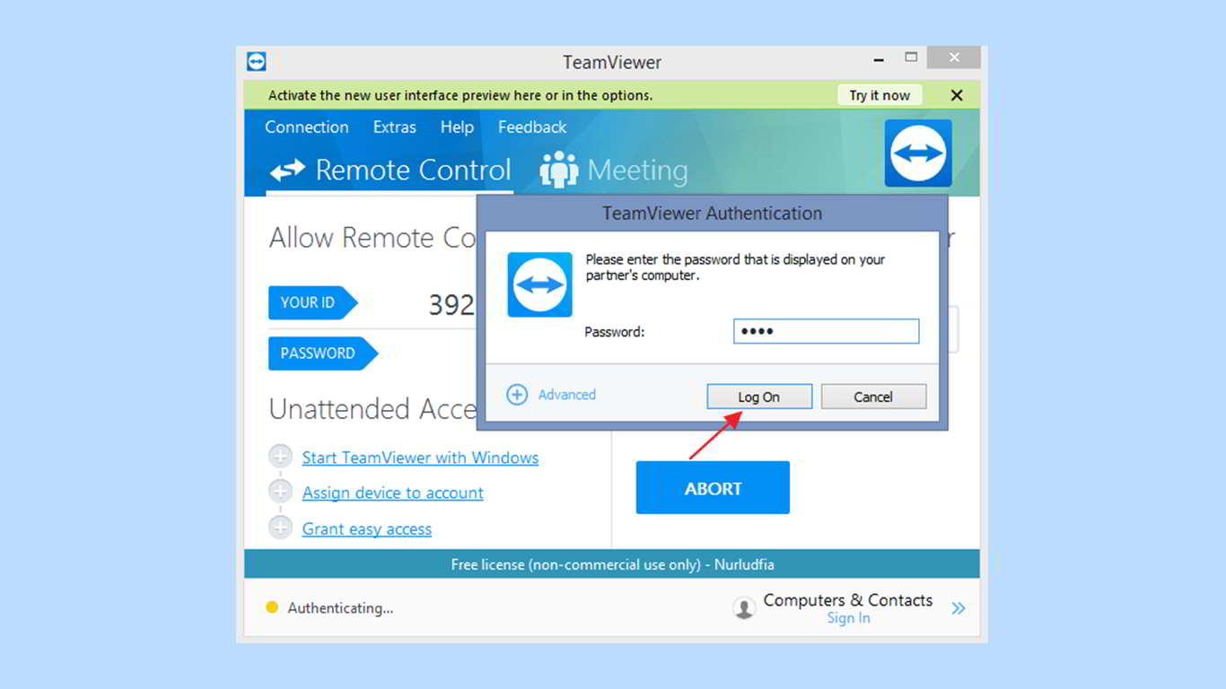Click inside the Password input field
1226x689 pixels.
coord(826,331)
